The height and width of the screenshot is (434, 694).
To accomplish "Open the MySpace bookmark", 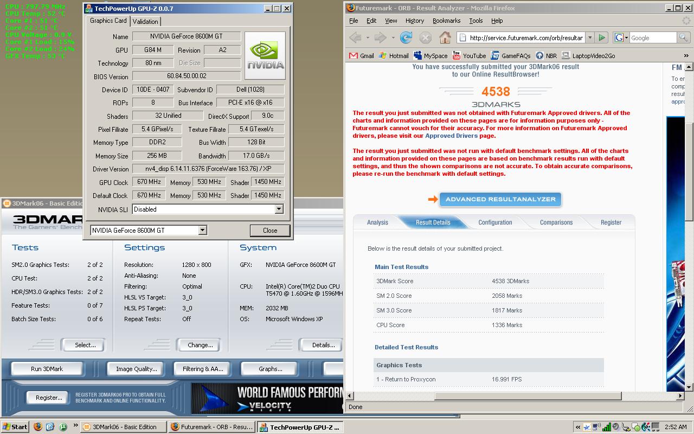I will 430,55.
